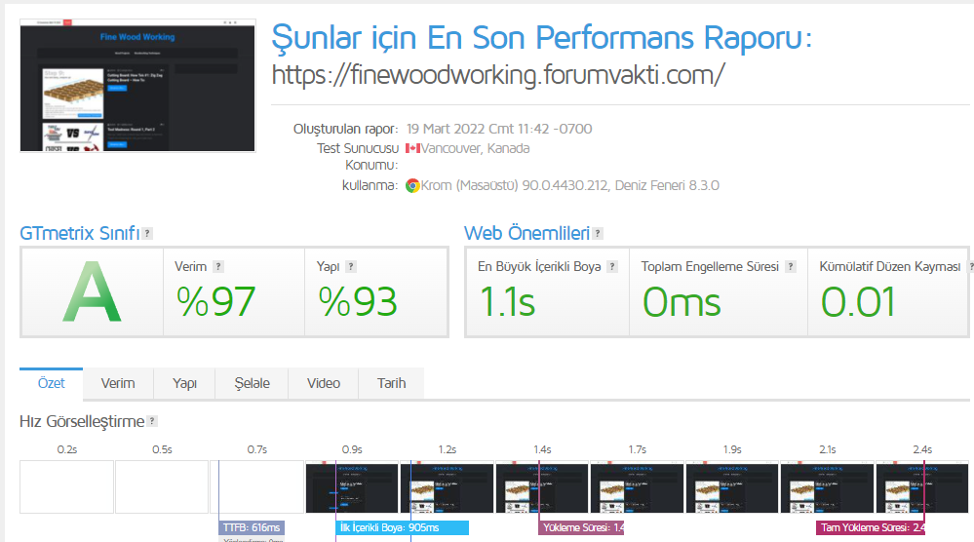Click the GTmetrix Sınıfı heading
974x542 pixels.
click(80, 233)
